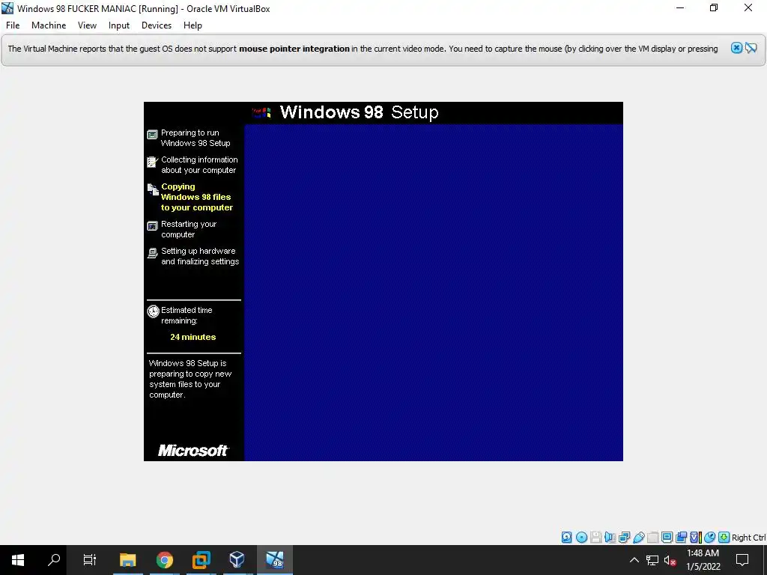Open the File menu
767x575 pixels.
point(13,25)
